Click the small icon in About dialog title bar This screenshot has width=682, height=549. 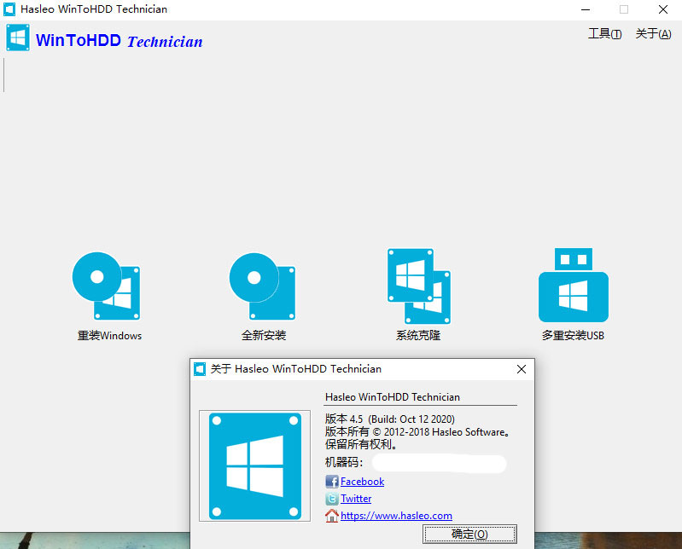(200, 369)
